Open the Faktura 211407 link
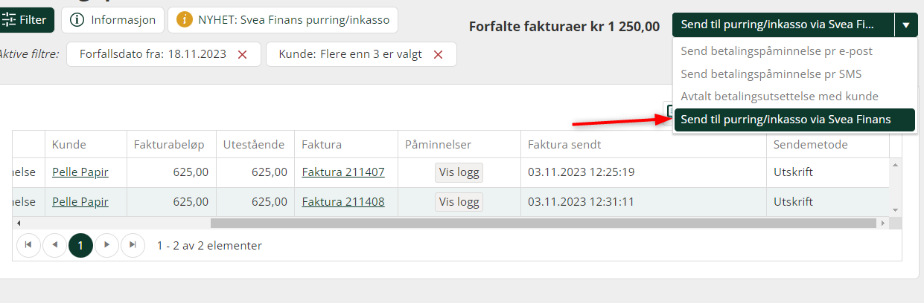Viewport: 924px width, 303px height. pos(342,172)
